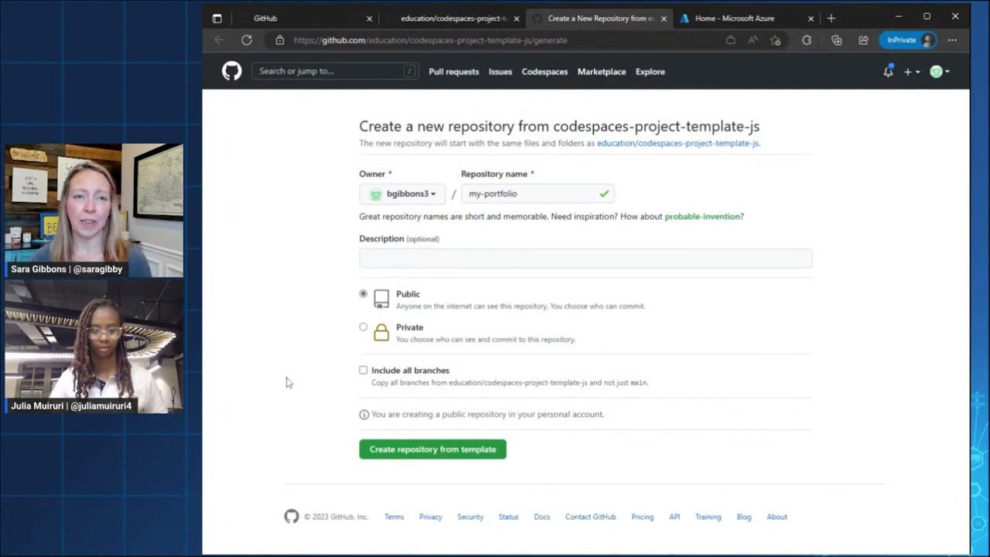Select Create a New Repository tab
The image size is (990, 557).
599,18
